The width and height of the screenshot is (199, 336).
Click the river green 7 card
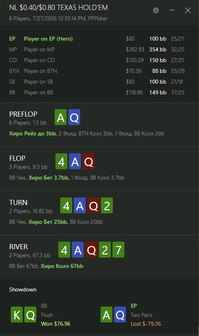(x=119, y=250)
